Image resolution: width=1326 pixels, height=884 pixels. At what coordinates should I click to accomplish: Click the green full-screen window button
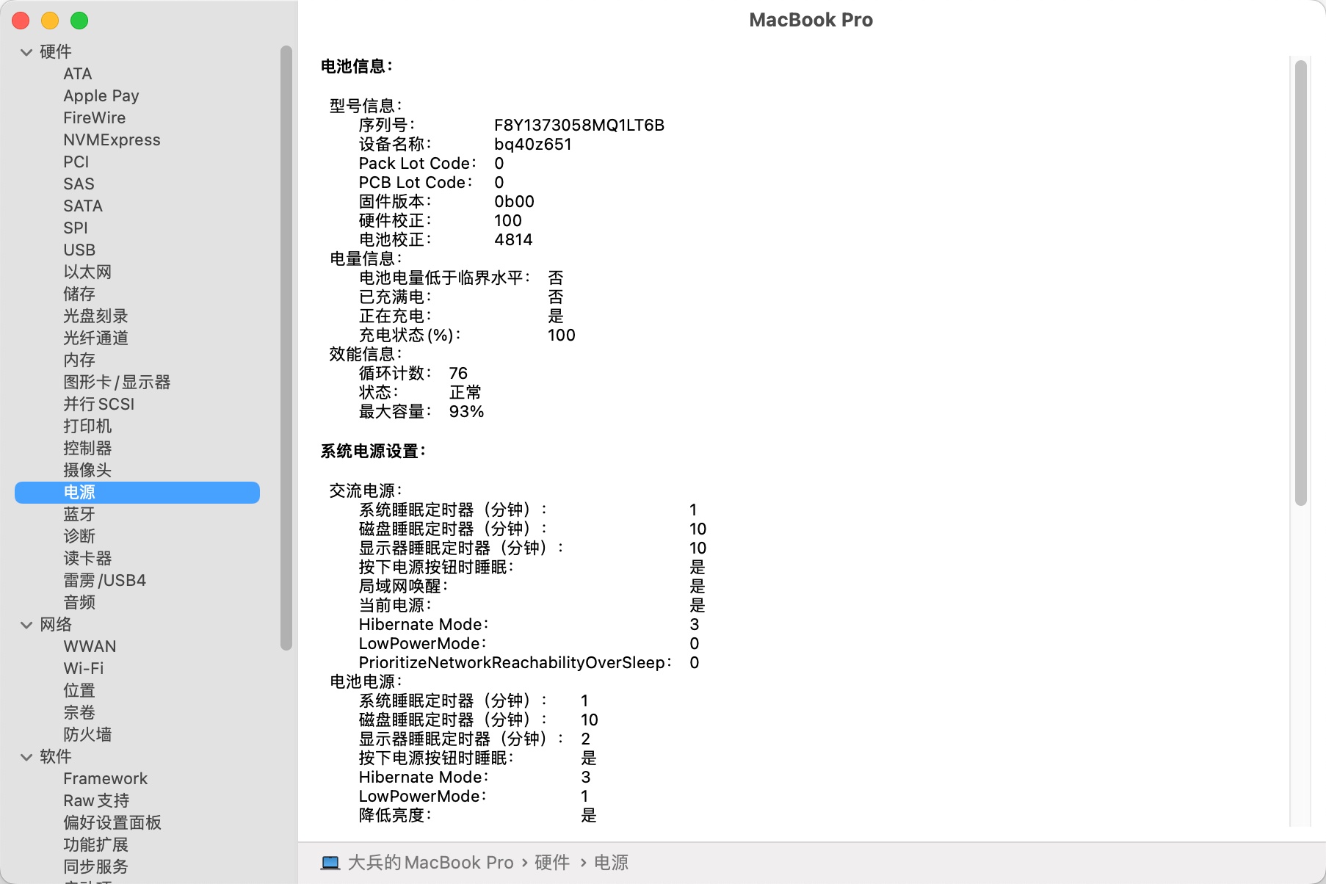(79, 21)
